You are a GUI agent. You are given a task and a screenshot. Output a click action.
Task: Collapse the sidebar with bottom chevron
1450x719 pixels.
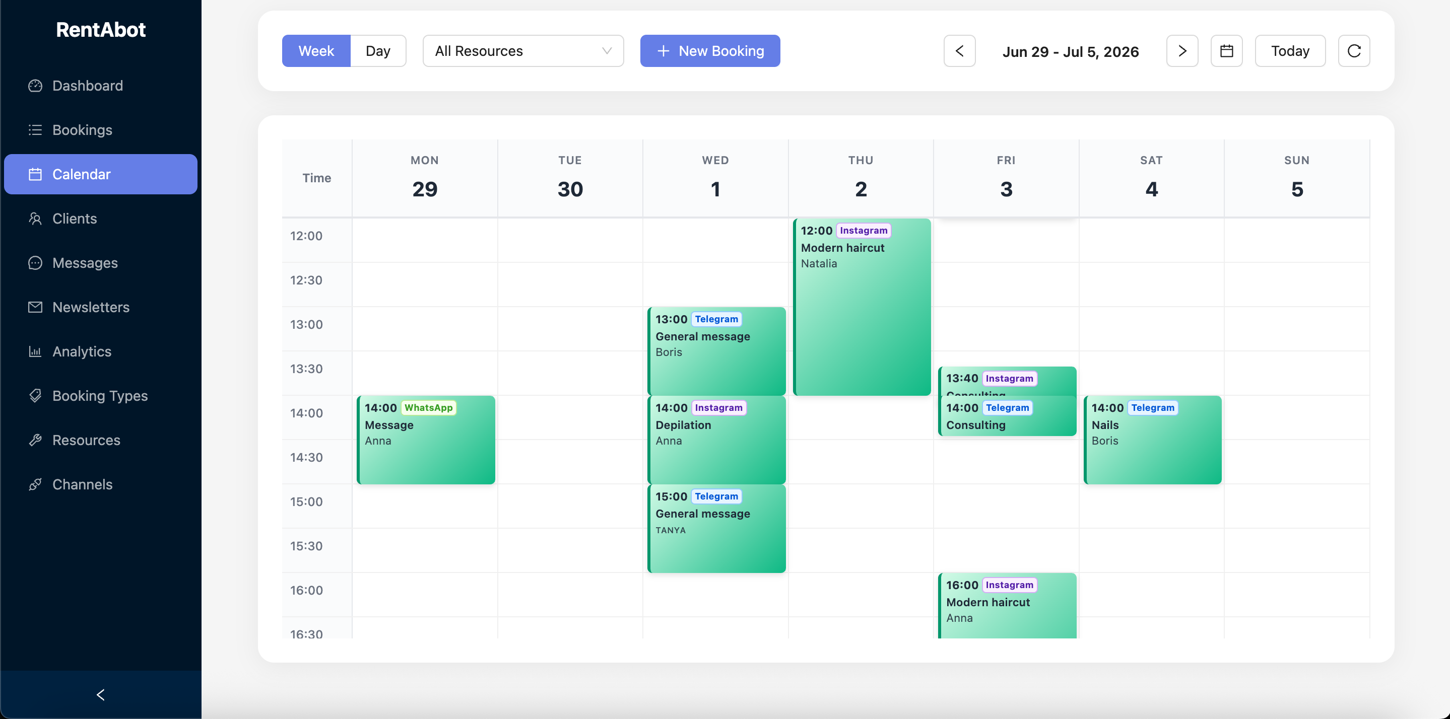click(101, 695)
